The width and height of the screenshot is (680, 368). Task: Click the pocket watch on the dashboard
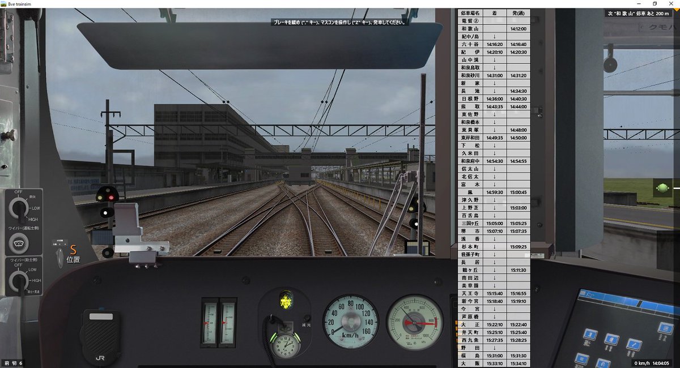click(284, 345)
